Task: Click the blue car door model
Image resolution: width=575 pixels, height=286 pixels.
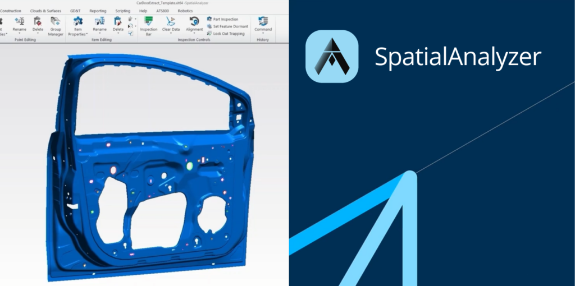Action: [149, 168]
